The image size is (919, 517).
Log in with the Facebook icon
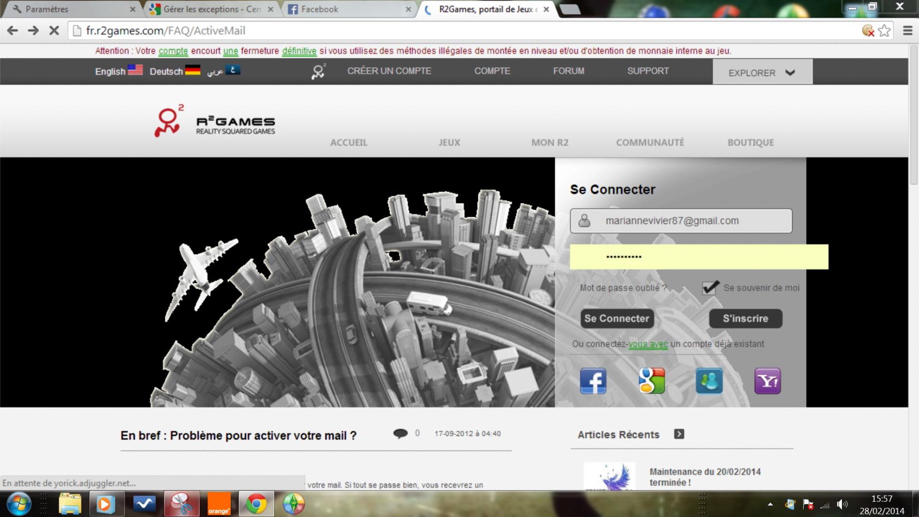pos(593,381)
